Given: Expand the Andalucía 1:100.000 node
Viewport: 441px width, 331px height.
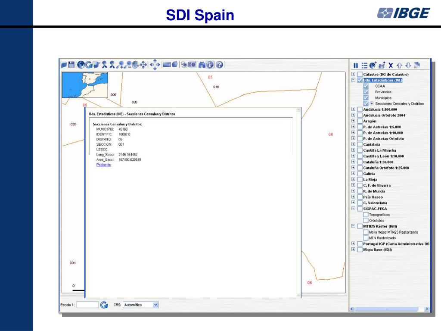Looking at the screenshot, I should pos(353,109).
